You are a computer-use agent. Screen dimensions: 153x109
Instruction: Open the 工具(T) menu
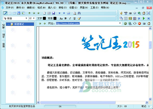94,8
